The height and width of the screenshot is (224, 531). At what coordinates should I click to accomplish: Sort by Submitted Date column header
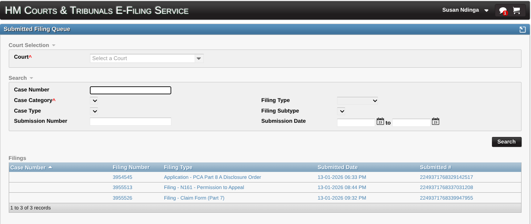[x=338, y=167]
